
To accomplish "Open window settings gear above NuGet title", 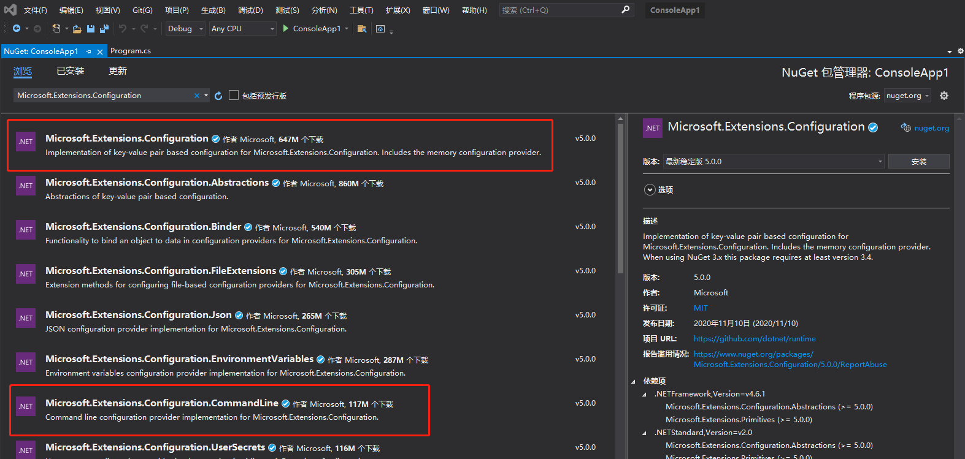I will point(961,51).
